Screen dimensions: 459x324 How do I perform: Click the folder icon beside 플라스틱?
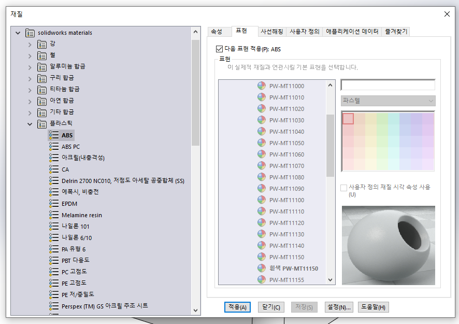(x=42, y=124)
